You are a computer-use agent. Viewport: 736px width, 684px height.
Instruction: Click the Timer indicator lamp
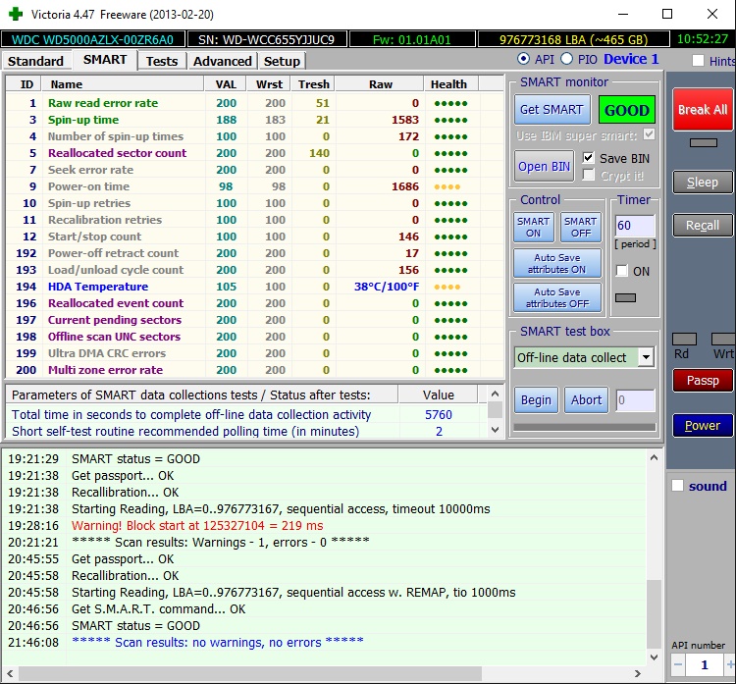pyautogui.click(x=625, y=297)
